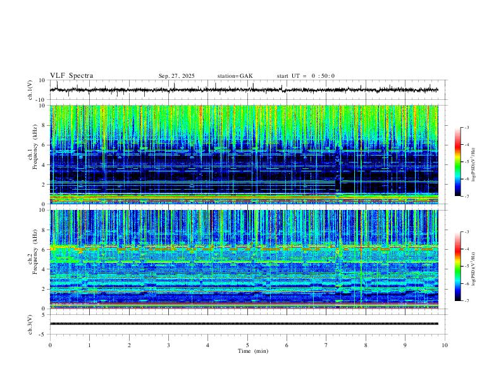Image resolution: width=501 pixels, height=387 pixels.
Task: Click the "Time (min)" axis title
Action: pyautogui.click(x=253, y=351)
